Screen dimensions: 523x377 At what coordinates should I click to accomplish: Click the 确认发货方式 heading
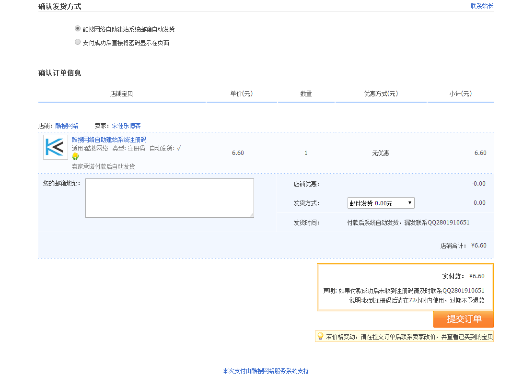click(60, 6)
